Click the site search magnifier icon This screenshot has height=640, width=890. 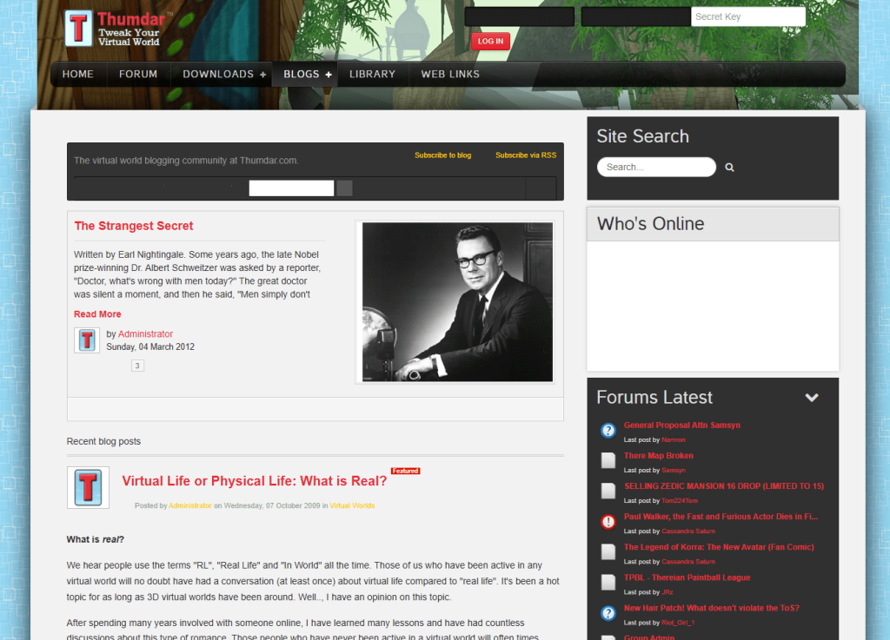pos(729,168)
